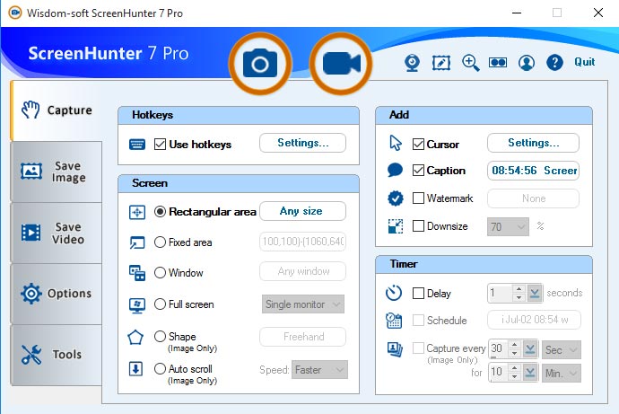Select the Full screen radio button
This screenshot has width=619, height=414.
click(x=160, y=304)
